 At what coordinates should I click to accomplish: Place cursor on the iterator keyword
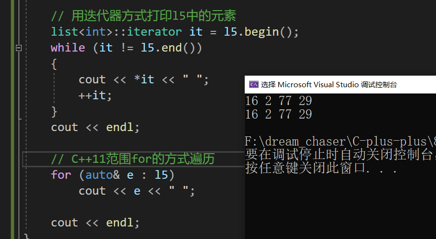[154, 32]
